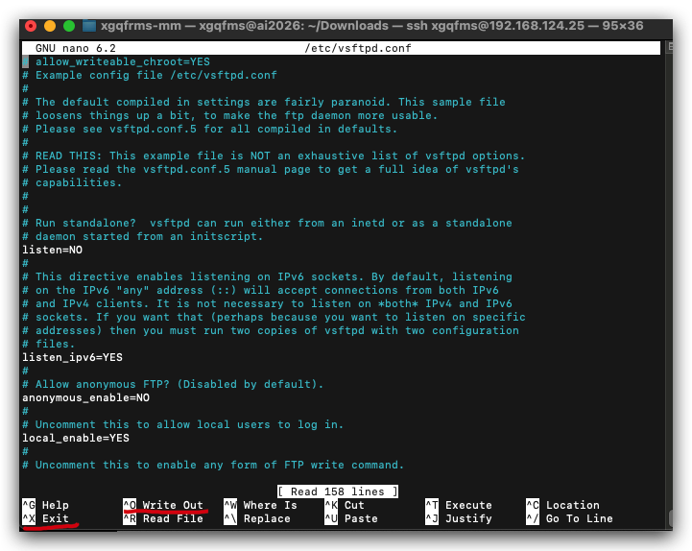Click the 'on the IPv6 "any" address' line
This screenshot has height=551, width=692.
(x=261, y=290)
